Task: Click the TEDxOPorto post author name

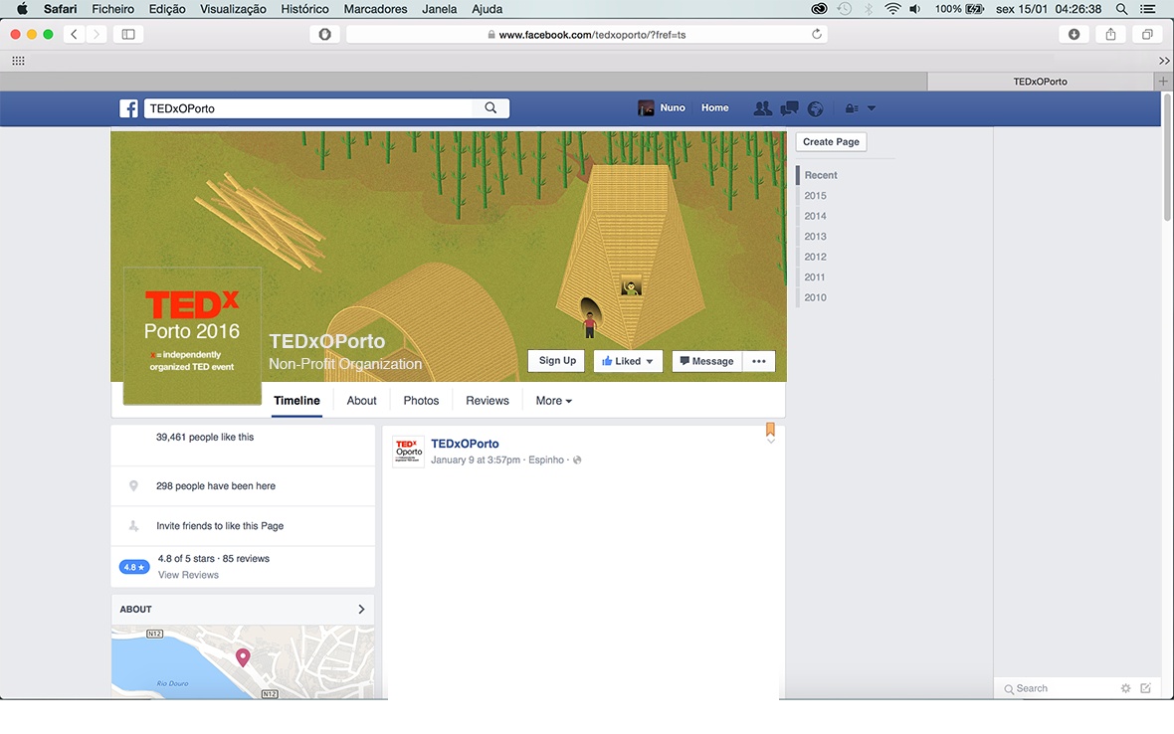Action: (465, 444)
